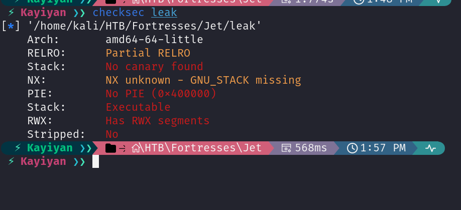Click the blue asterisk info marker
Image resolution: width=461 pixels, height=210 pixels.
pyautogui.click(x=12, y=26)
